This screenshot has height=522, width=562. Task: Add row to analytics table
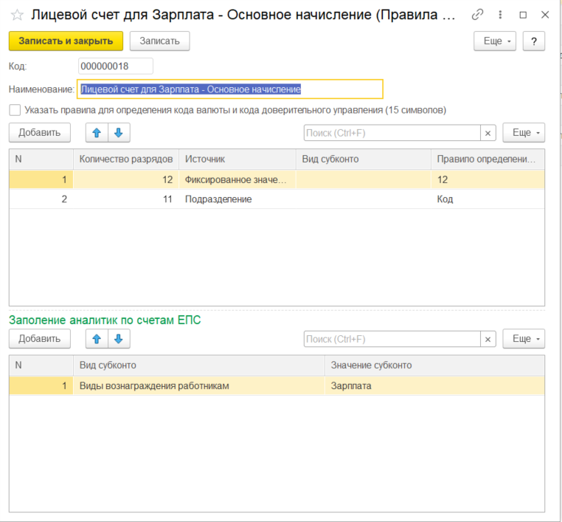40,339
